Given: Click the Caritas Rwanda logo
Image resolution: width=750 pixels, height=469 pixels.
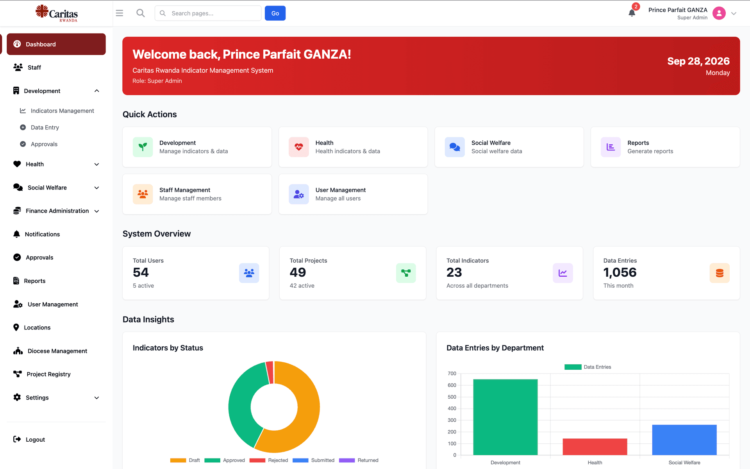Looking at the screenshot, I should [57, 13].
